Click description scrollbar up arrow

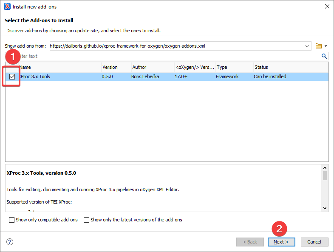click(x=325, y=168)
